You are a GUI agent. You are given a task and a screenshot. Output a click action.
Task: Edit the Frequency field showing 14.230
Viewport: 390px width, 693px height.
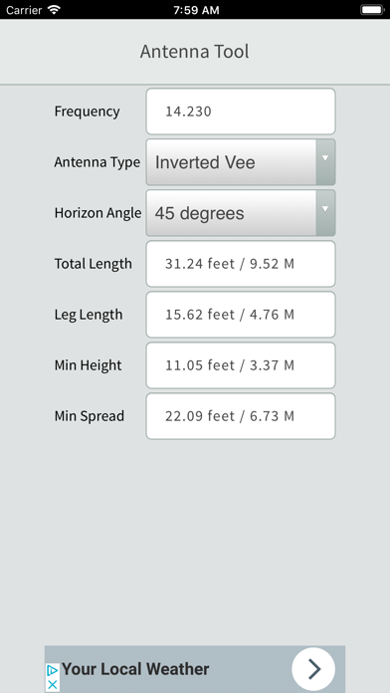point(241,112)
